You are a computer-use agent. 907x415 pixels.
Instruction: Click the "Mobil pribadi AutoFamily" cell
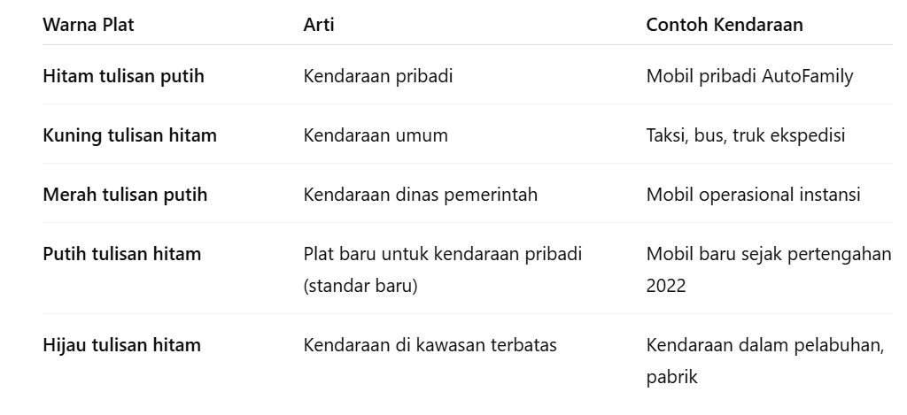point(749,76)
